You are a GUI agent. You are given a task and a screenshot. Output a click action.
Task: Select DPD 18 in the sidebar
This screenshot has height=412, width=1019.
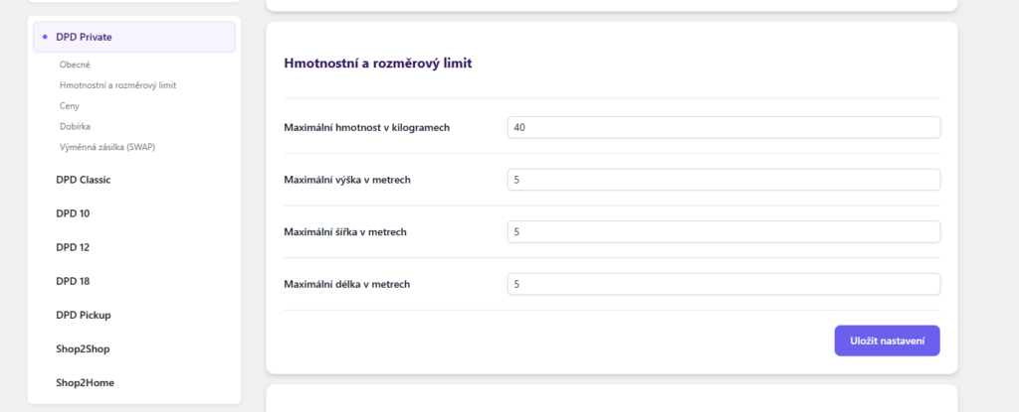pyautogui.click(x=73, y=281)
